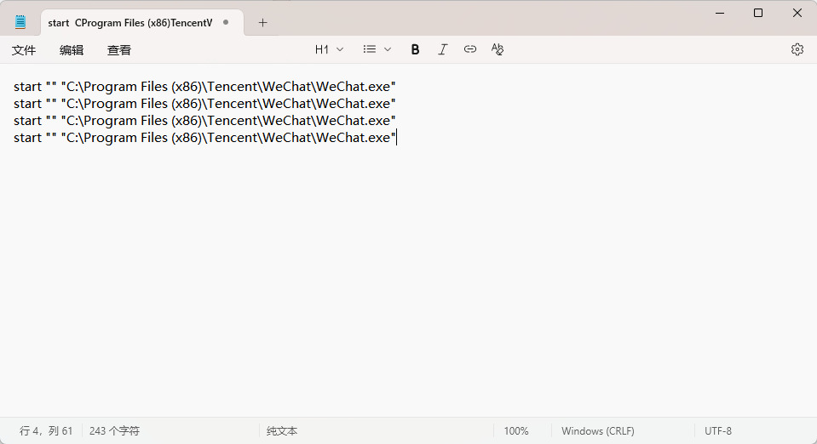
Task: Minimize the Notepad window
Action: [720, 13]
